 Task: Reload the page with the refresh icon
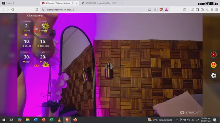(x=13, y=10)
